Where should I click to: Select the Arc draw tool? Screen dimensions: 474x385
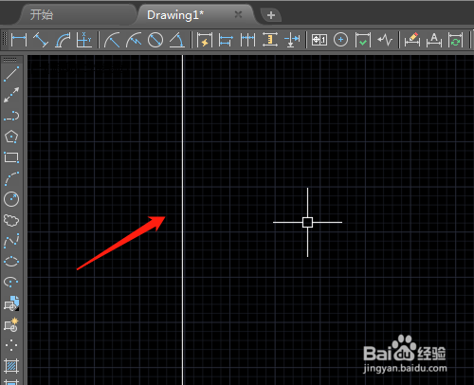coord(11,178)
